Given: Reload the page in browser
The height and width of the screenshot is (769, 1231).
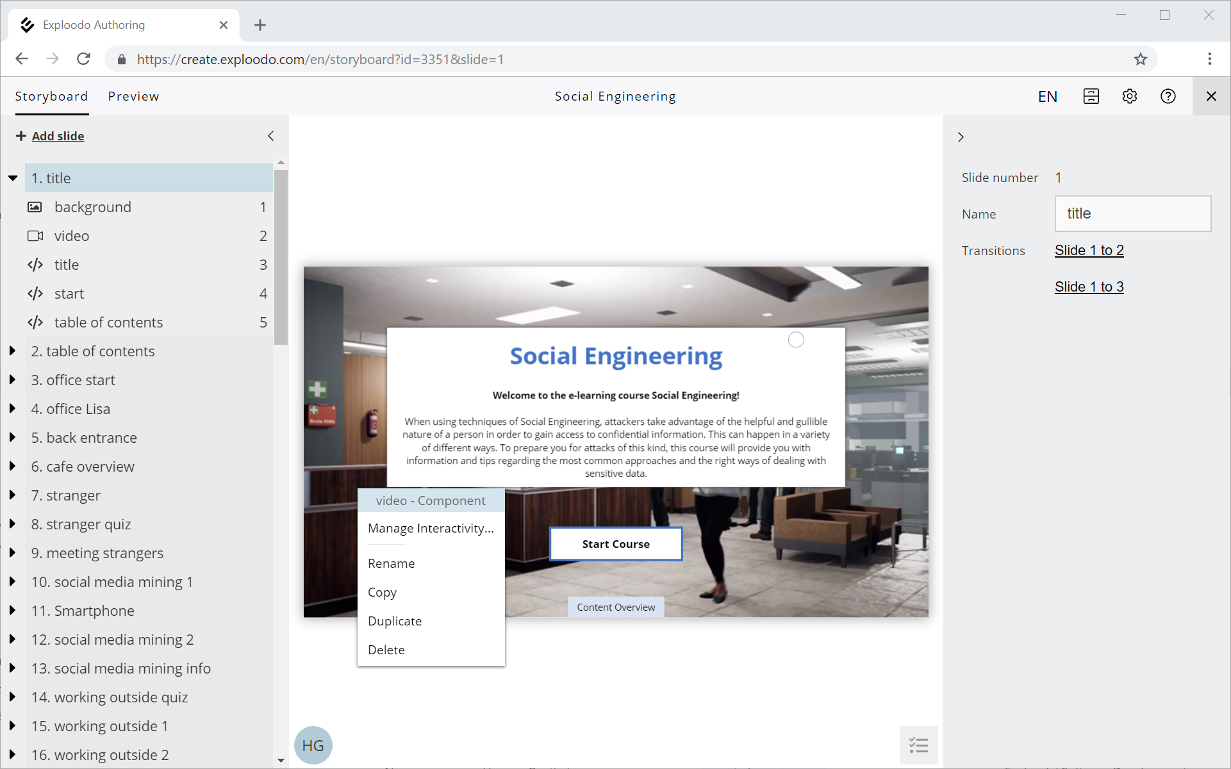Looking at the screenshot, I should point(83,59).
